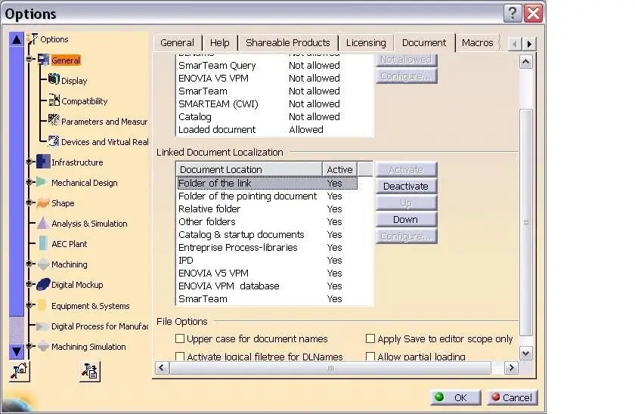Viewport: 635px width, 414px height.
Task: Click the horizontal scrollbar right arrow
Action: 512,368
